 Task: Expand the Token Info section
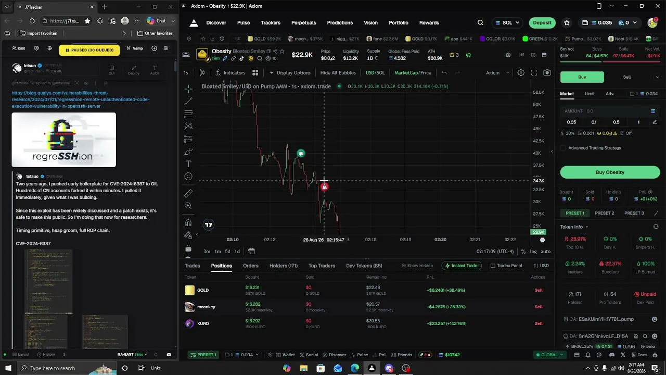click(574, 227)
